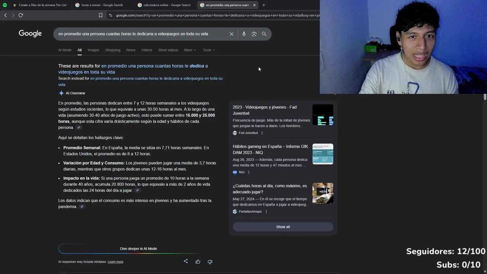Click the '15.000 y 25.000 horas' bold text
Viewport: 487px width, 274px height.
pyautogui.click(x=137, y=118)
